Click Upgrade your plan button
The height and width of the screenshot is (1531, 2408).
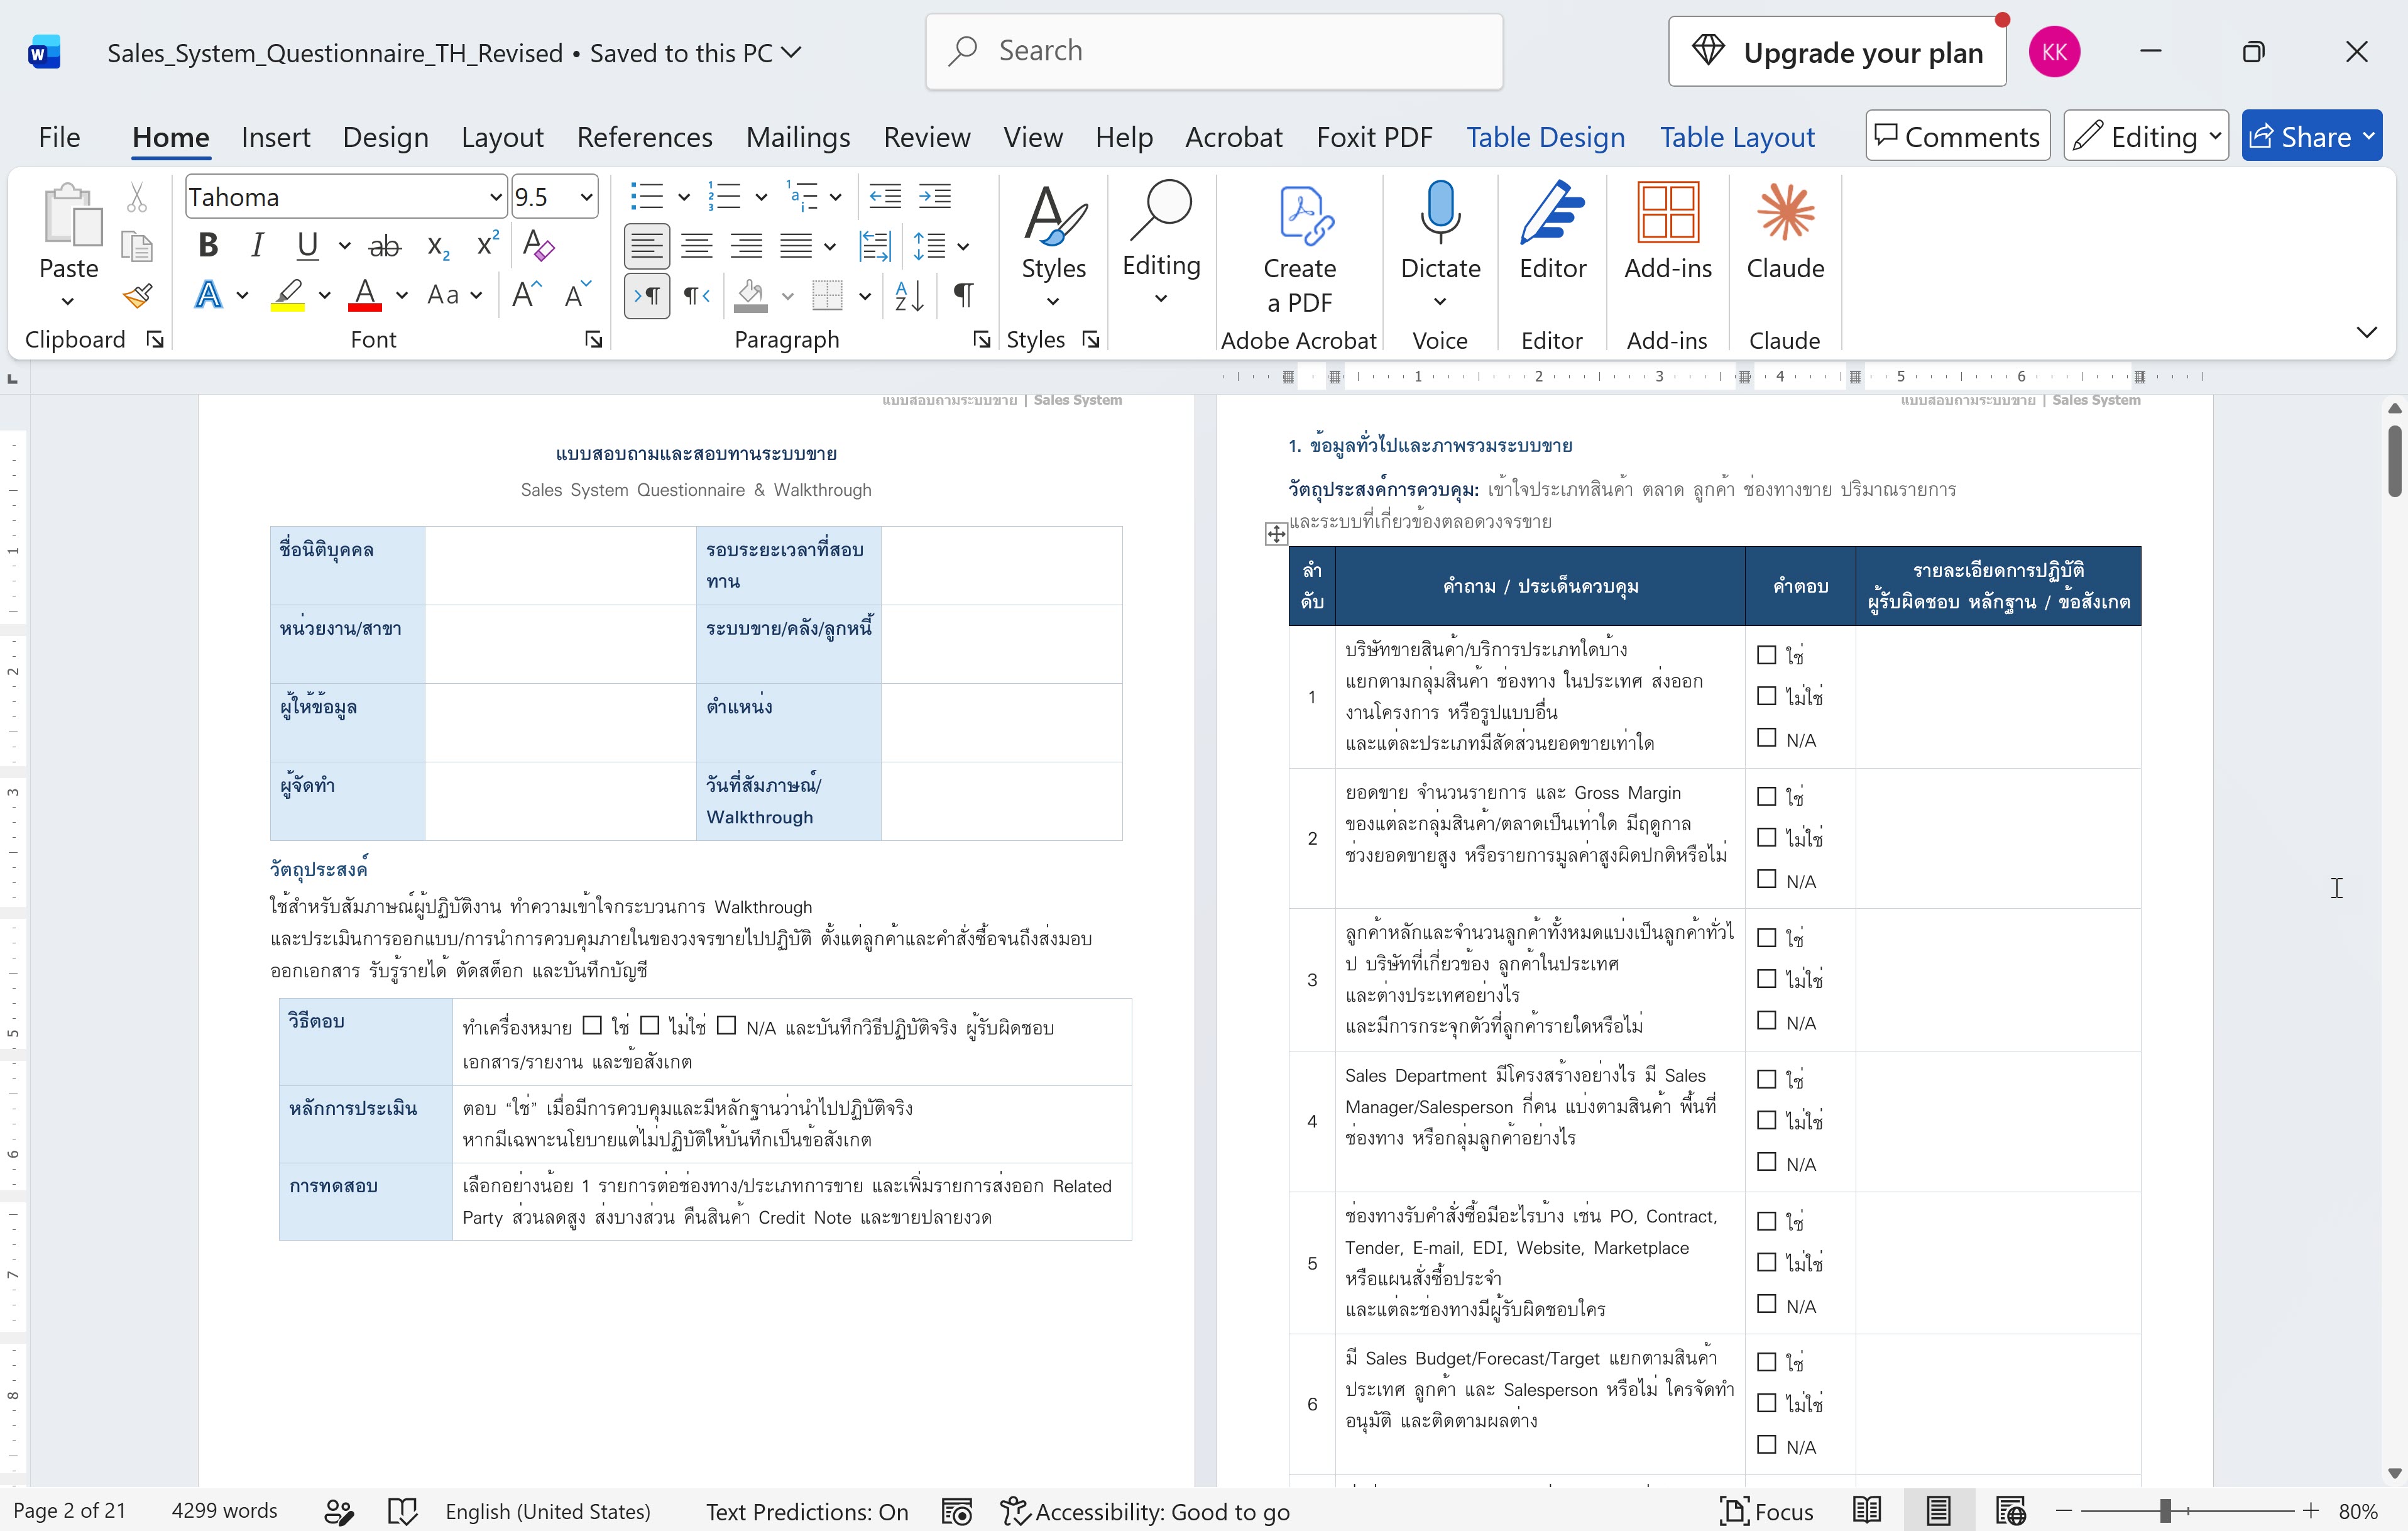[x=1837, y=52]
